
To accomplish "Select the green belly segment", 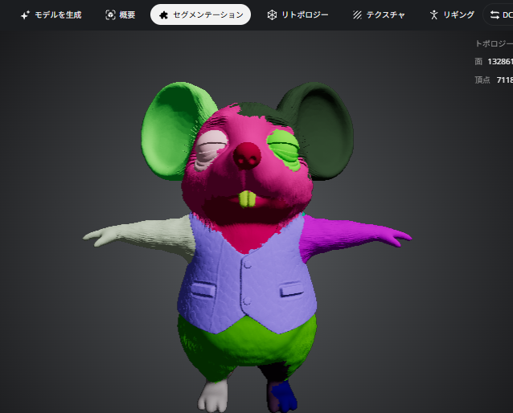I will tap(248, 343).
